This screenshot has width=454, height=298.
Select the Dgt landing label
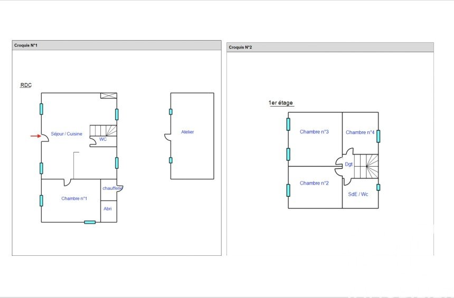point(349,164)
